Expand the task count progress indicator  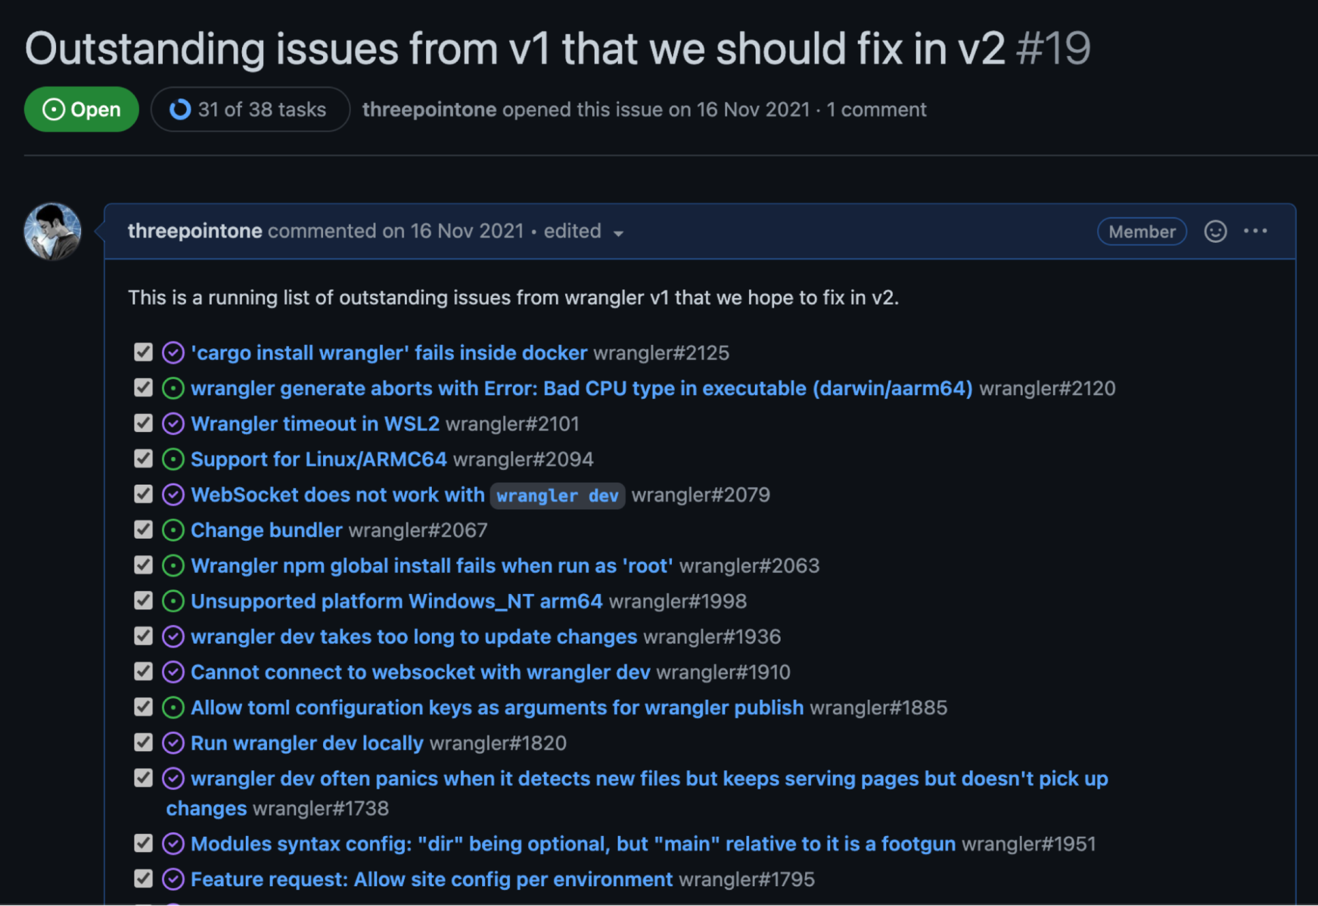tap(247, 108)
